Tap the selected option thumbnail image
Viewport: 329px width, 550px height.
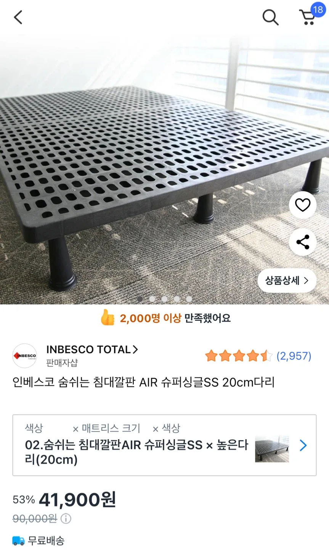click(272, 449)
